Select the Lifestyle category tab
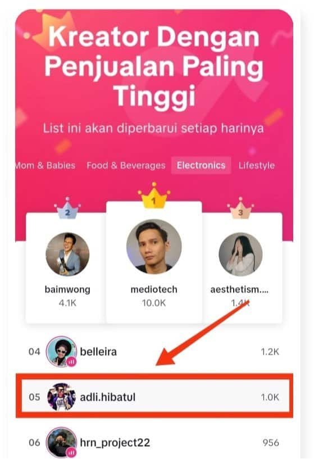This screenshot has height=459, width=314. pyautogui.click(x=256, y=165)
